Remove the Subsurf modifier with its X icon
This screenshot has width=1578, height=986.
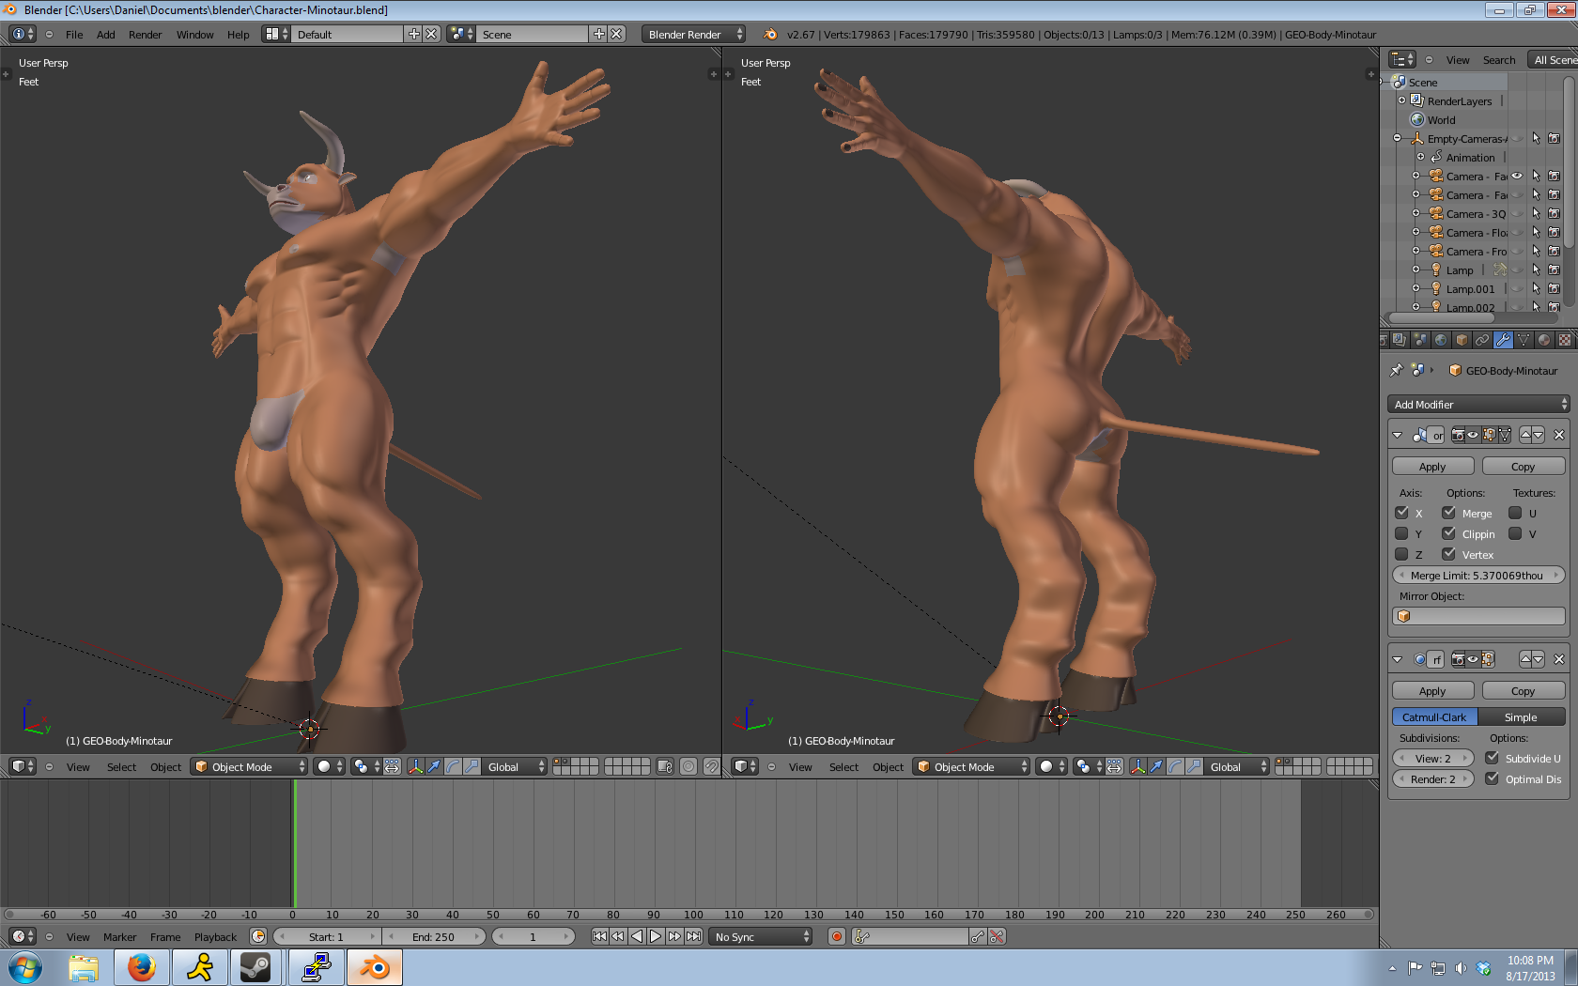point(1559,660)
